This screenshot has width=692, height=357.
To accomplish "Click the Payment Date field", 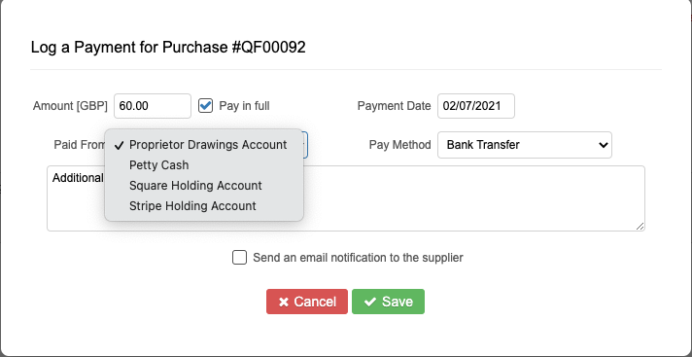I will (x=476, y=106).
